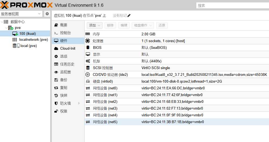Open the 复制 tab
The height and width of the screenshot is (142, 269).
click(x=68, y=88)
